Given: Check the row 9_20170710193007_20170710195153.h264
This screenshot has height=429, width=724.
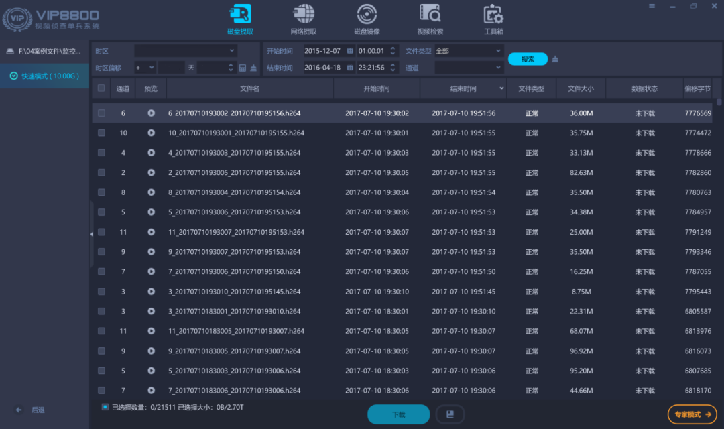Looking at the screenshot, I should tap(102, 252).
